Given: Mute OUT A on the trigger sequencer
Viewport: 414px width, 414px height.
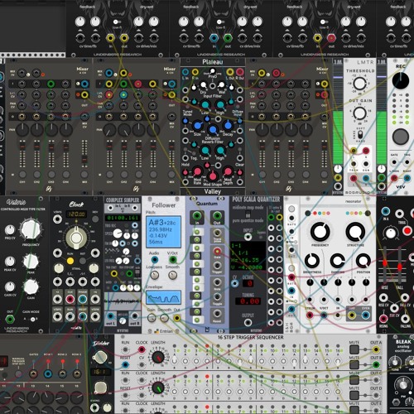Looking at the screenshot, I should pos(354,349).
